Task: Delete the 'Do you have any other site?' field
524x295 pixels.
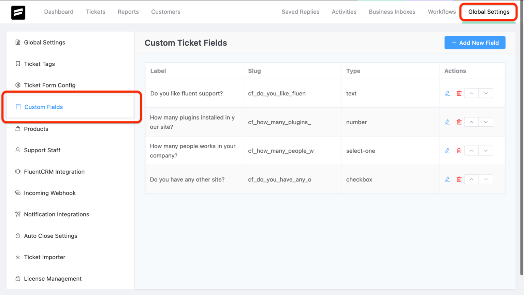Action: (x=459, y=179)
